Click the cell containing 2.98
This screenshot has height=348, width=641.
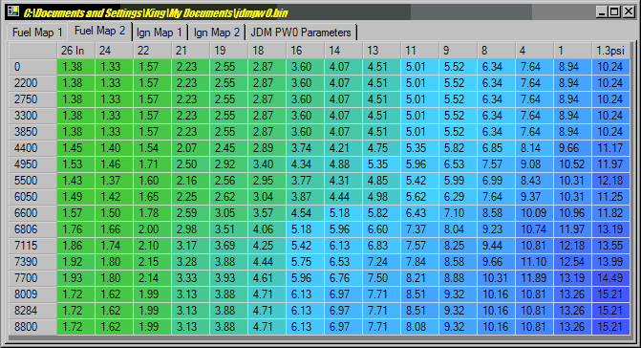[x=190, y=229]
